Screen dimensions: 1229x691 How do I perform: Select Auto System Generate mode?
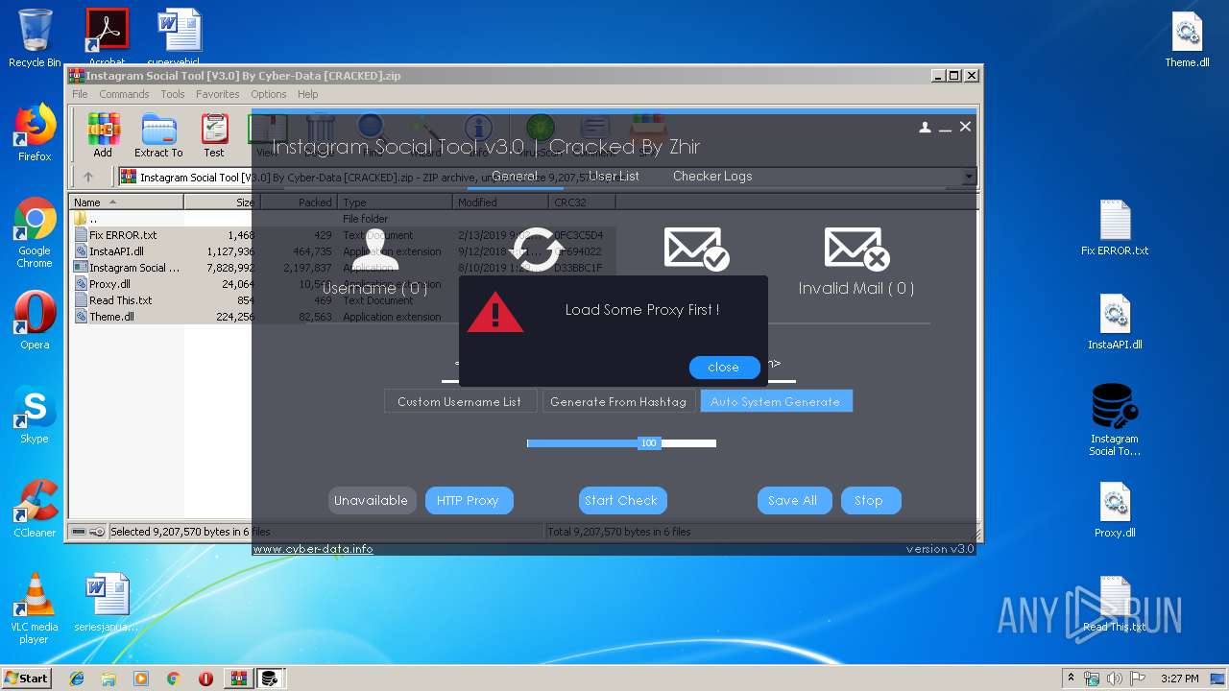pos(776,401)
